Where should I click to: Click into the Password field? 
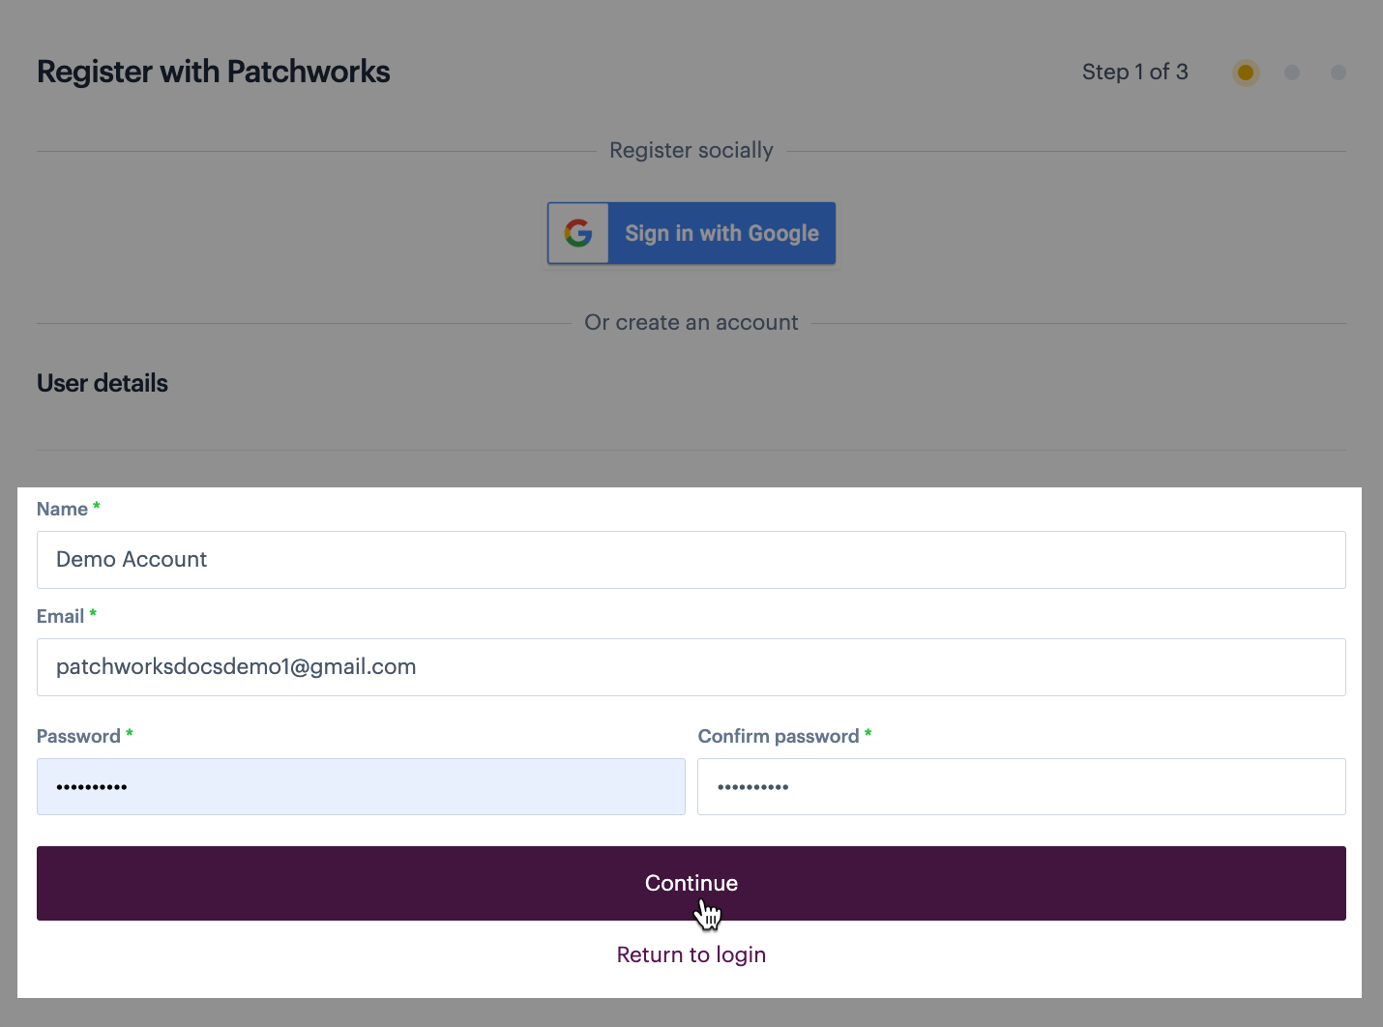(361, 786)
